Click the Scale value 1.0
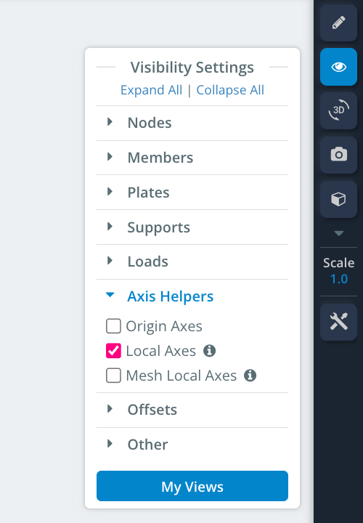 (338, 279)
